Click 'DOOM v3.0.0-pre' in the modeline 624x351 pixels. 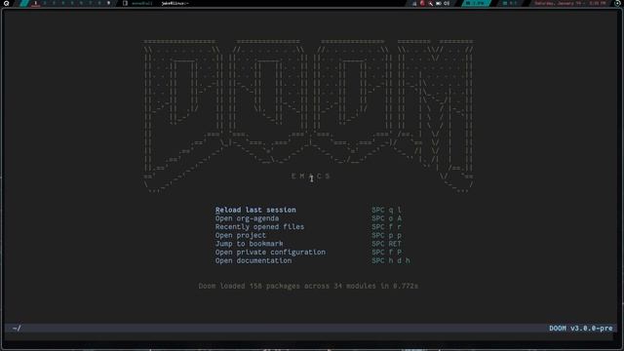[x=581, y=329]
